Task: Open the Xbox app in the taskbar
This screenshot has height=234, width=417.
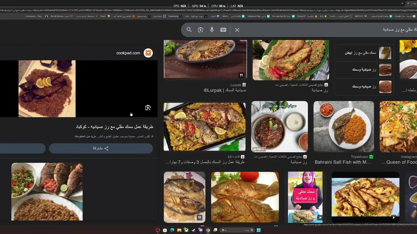Action: pos(186,230)
